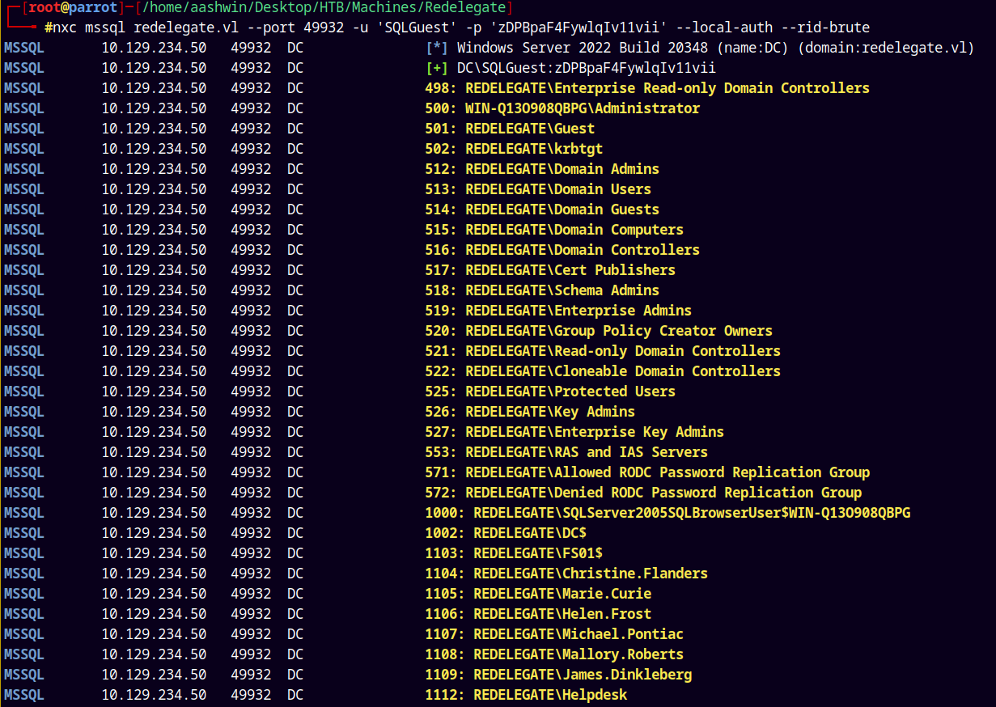Click '517: REDELEGATE\Cert Publishers'

[x=550, y=271]
